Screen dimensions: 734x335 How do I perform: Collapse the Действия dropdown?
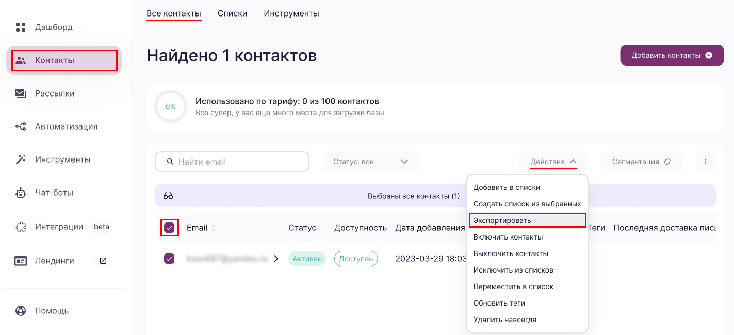tap(553, 162)
